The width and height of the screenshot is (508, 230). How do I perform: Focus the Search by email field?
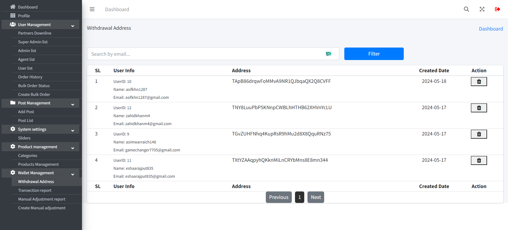(207, 54)
